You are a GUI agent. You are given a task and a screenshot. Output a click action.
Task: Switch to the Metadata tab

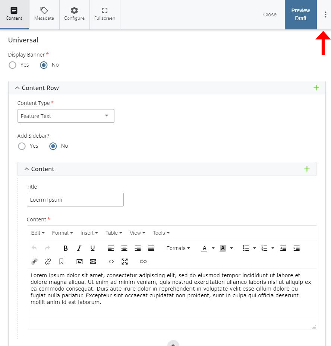pos(44,15)
